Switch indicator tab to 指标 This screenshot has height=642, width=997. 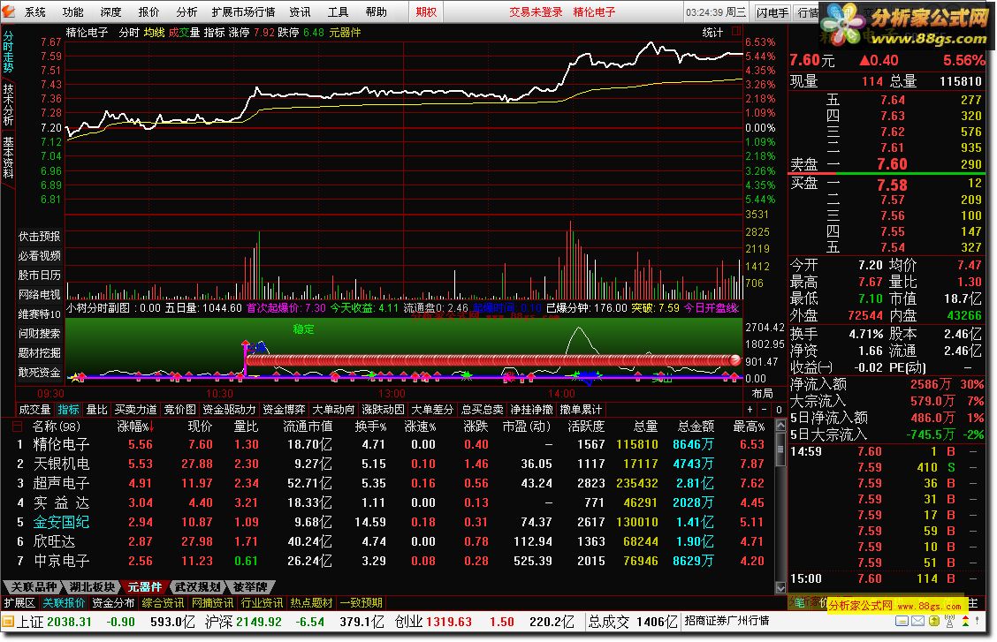click(x=69, y=410)
